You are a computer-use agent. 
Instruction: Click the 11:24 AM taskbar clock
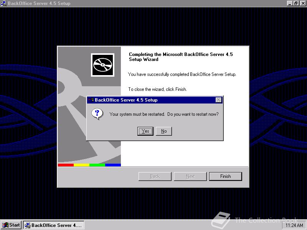[294, 225]
